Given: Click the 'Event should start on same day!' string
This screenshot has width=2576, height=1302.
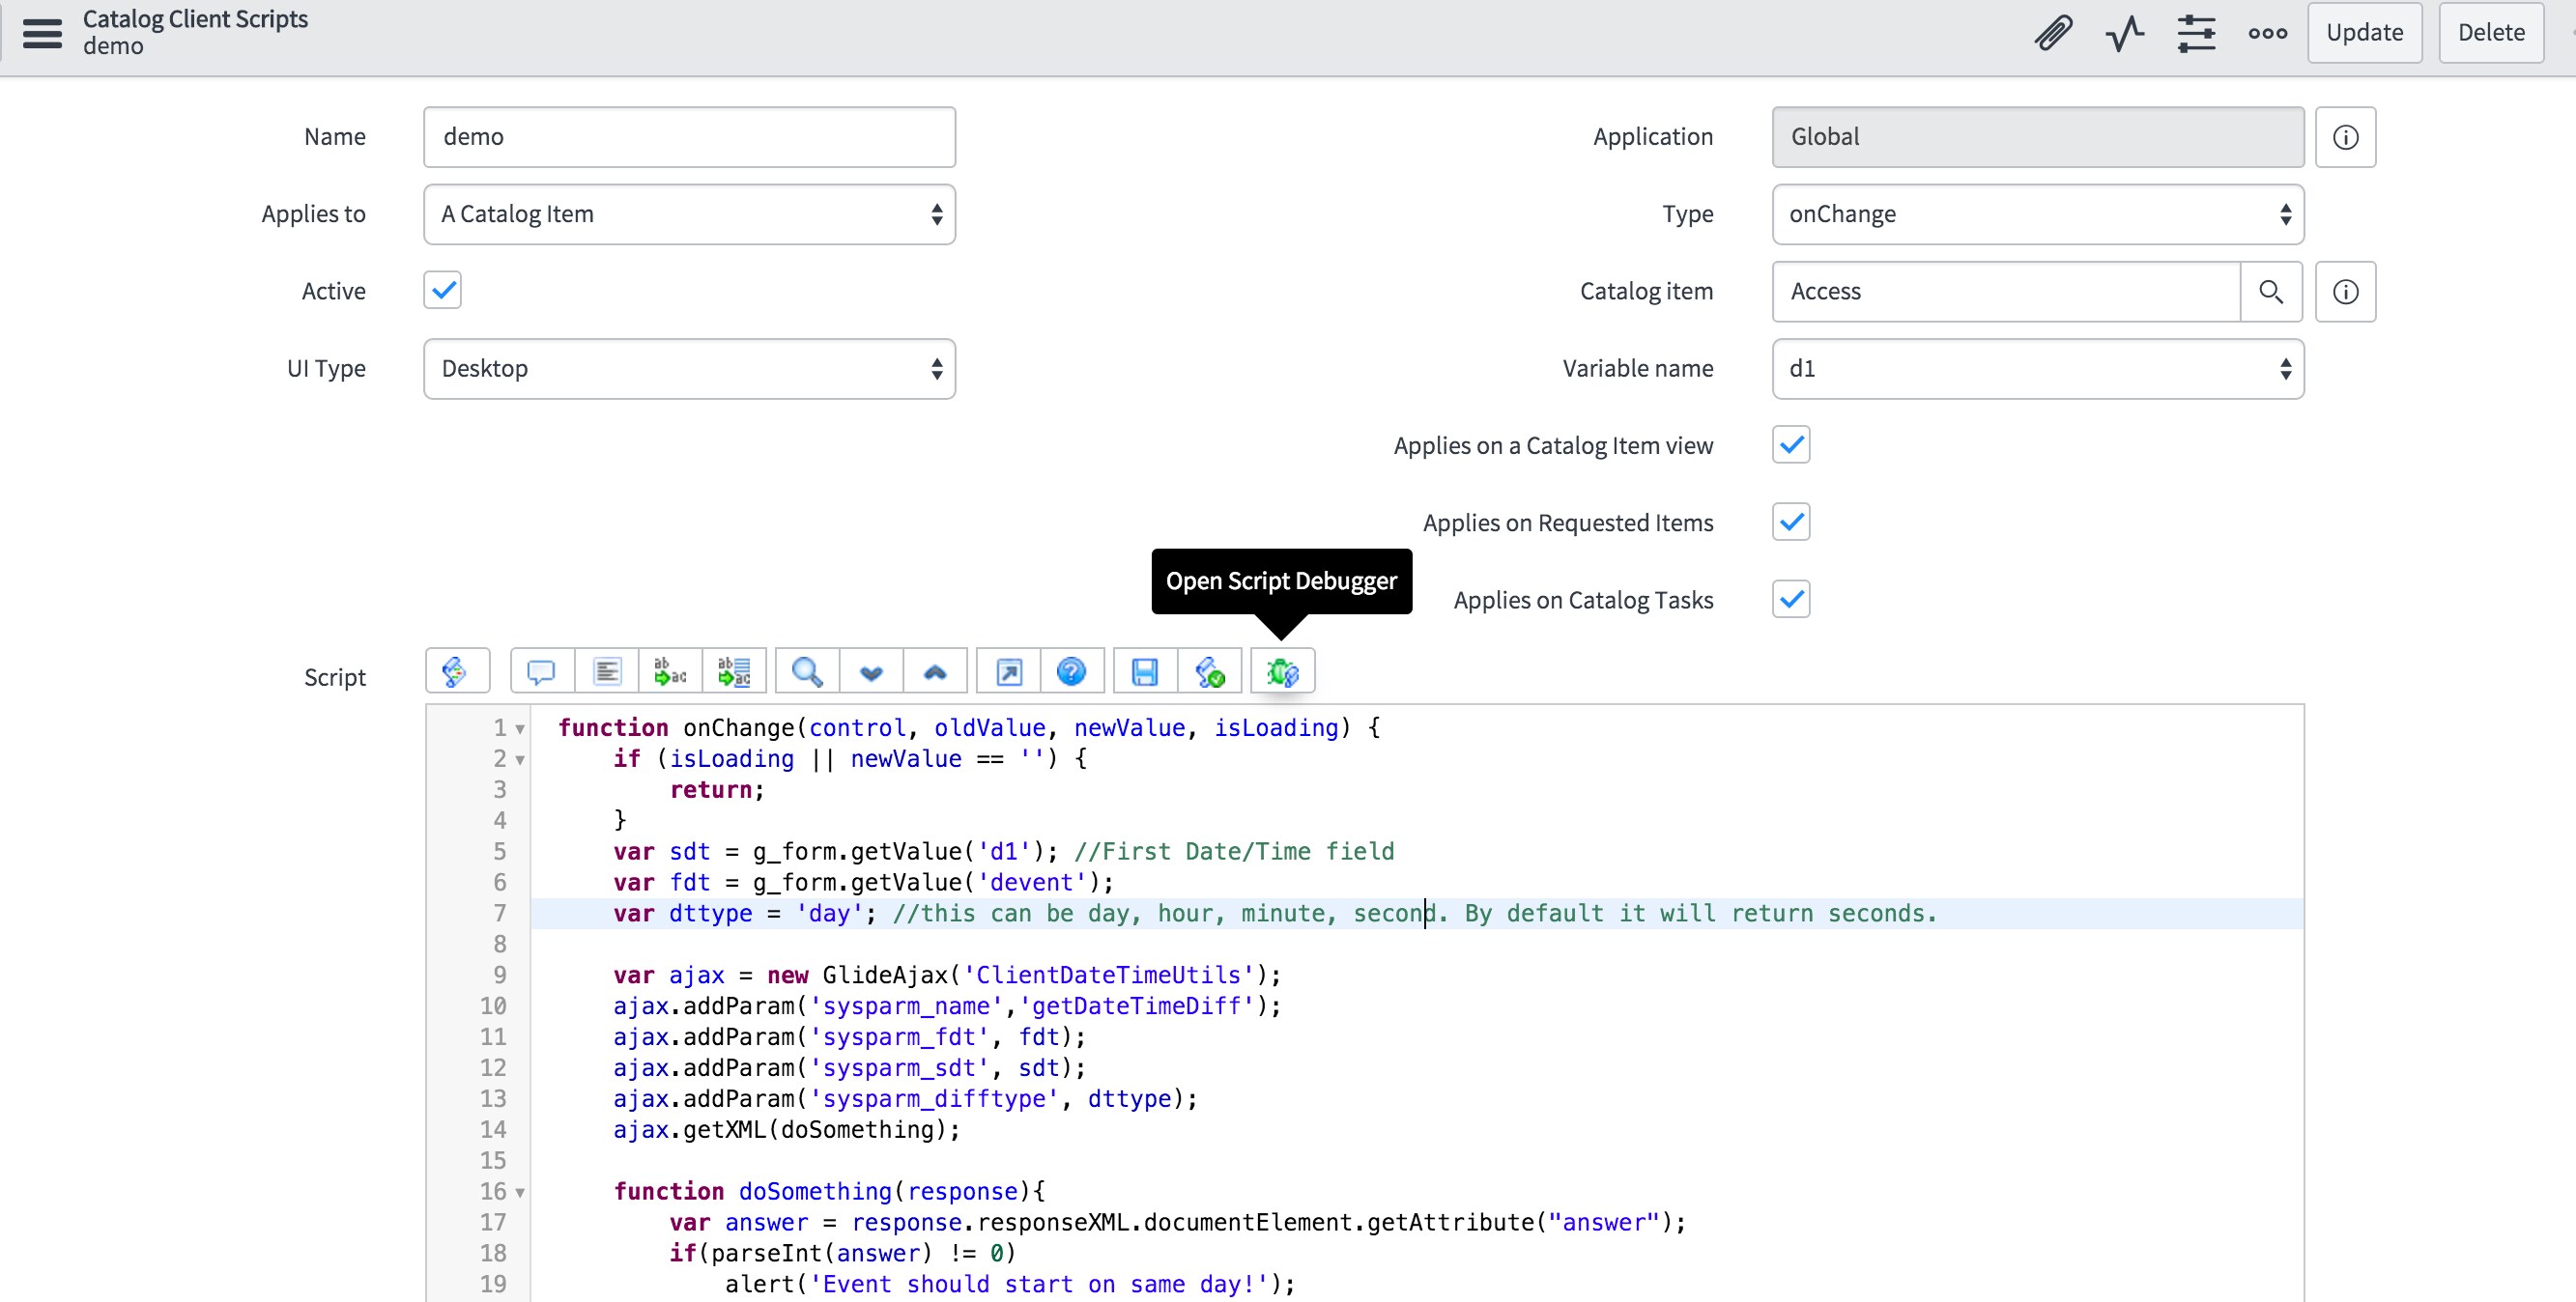Looking at the screenshot, I should (x=1039, y=1285).
